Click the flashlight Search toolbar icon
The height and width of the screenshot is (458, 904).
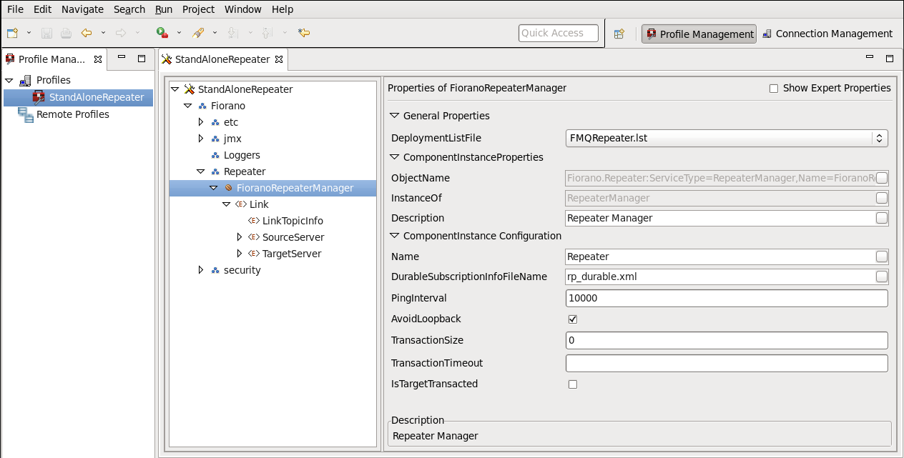pos(199,33)
